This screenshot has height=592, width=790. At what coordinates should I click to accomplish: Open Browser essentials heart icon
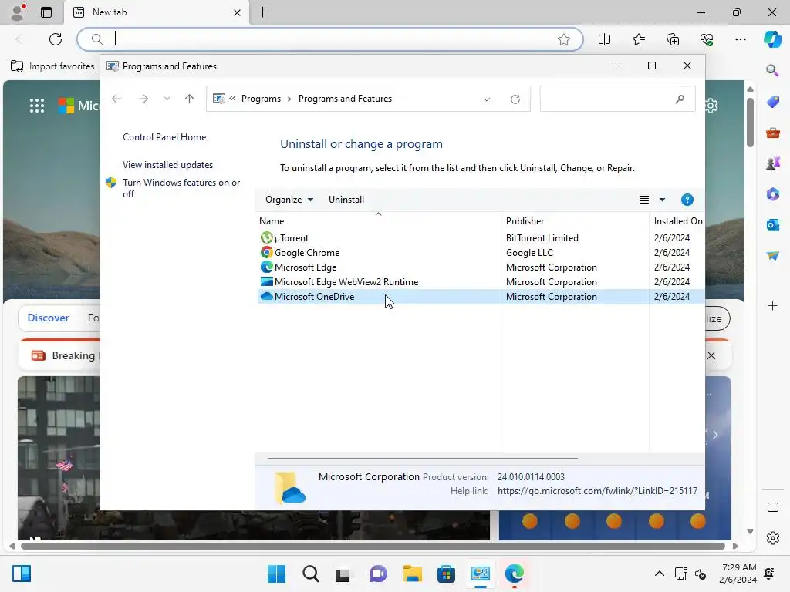(707, 39)
